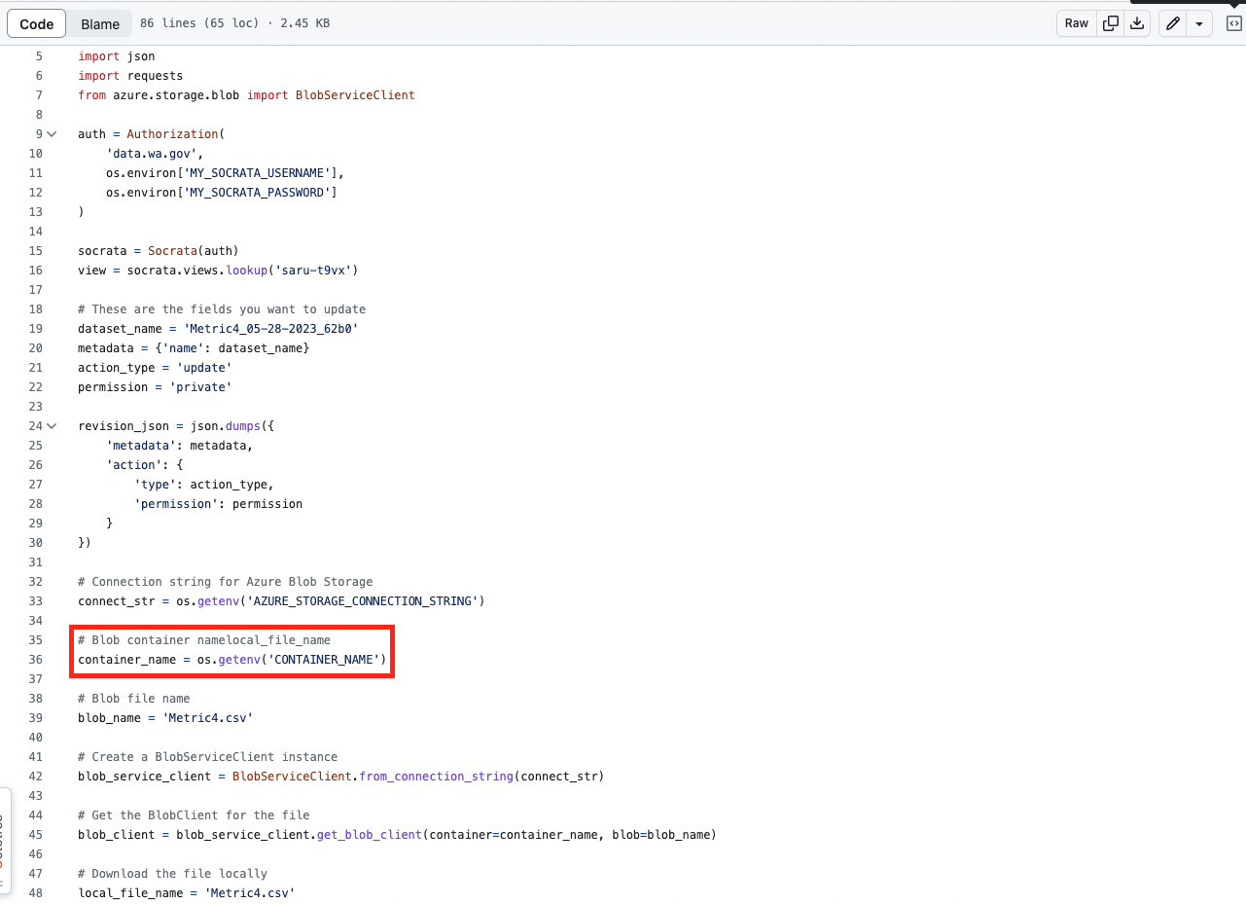The image size is (1246, 904).
Task: Click the 'action' key on line 26
Action: [134, 465]
